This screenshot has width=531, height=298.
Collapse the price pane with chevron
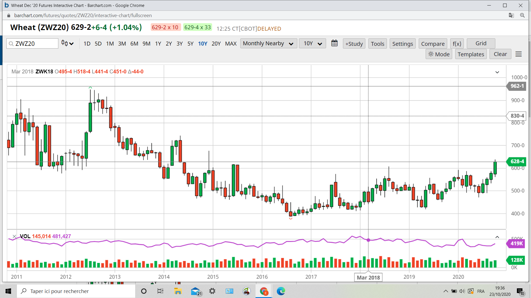[x=497, y=72]
